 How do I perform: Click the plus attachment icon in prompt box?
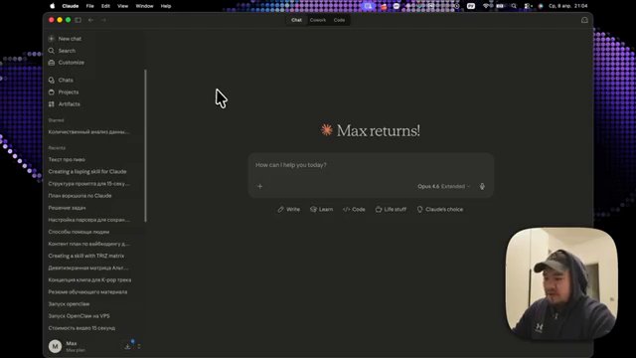(260, 186)
